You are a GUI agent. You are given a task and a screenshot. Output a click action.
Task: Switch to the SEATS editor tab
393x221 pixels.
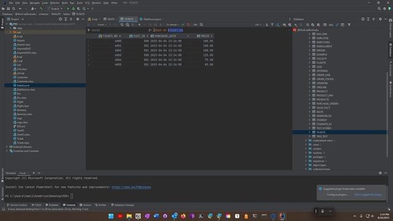coord(109,19)
